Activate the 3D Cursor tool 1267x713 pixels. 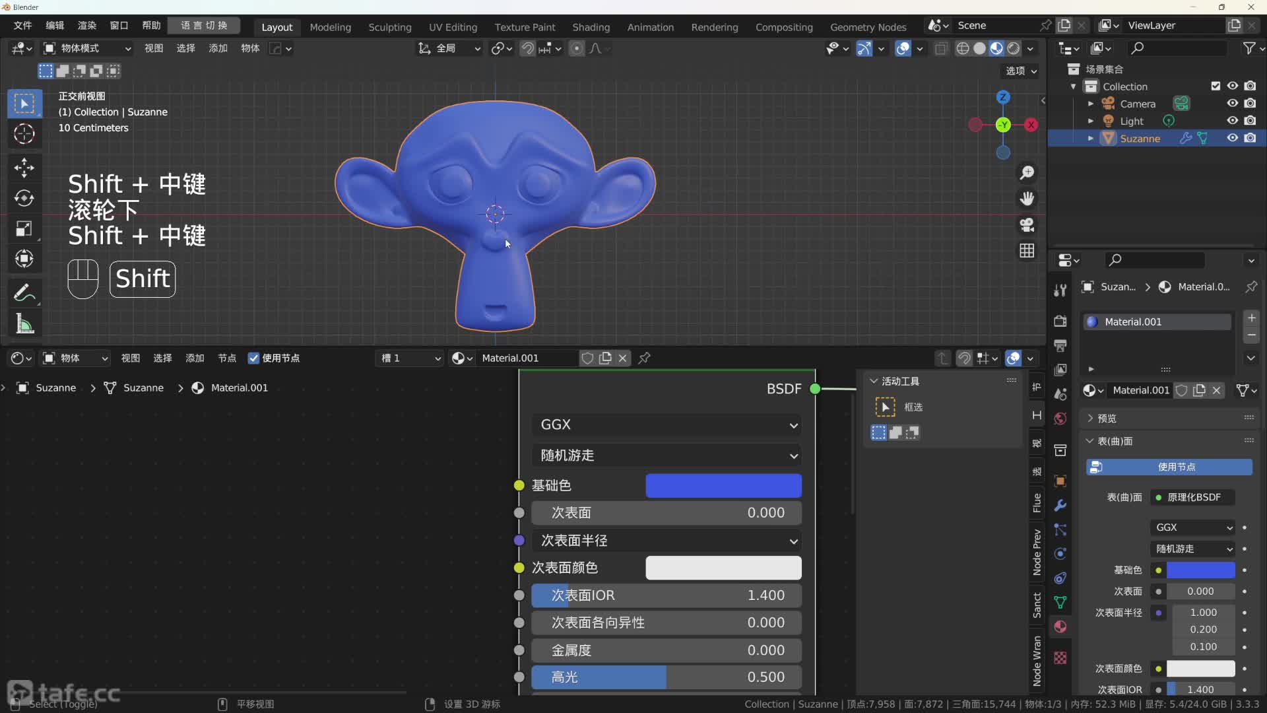pyautogui.click(x=24, y=134)
